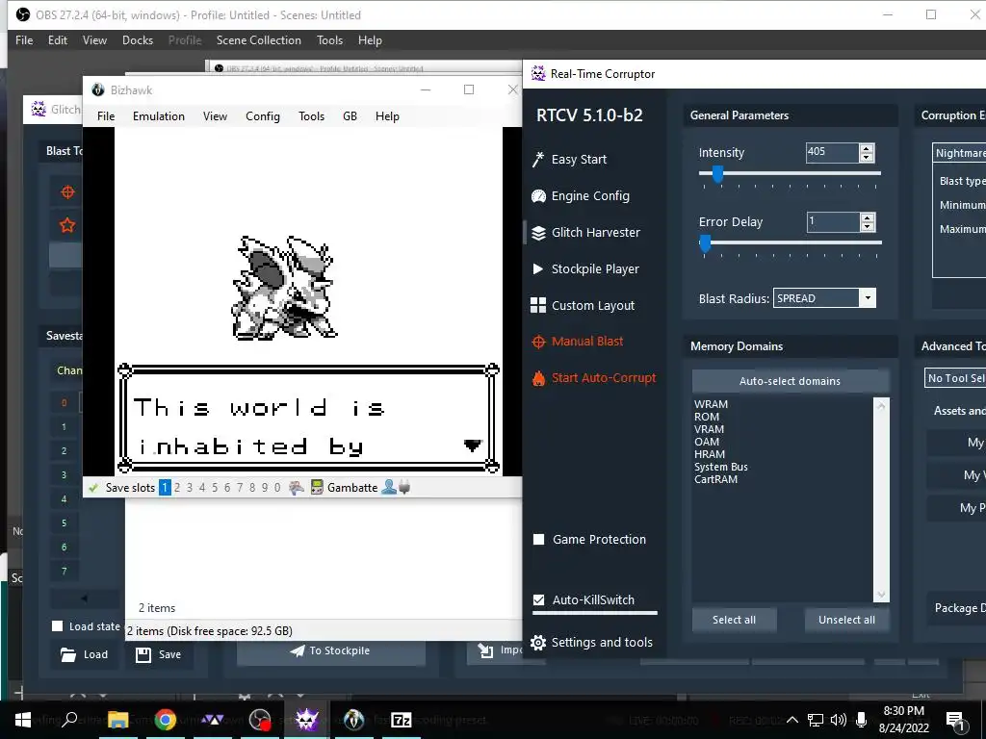986x739 pixels.
Task: Click orange crosshair icon in Glitch Harvester
Action: tap(68, 191)
